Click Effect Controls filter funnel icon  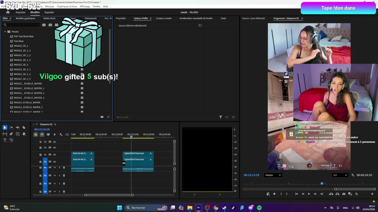[x=221, y=117]
